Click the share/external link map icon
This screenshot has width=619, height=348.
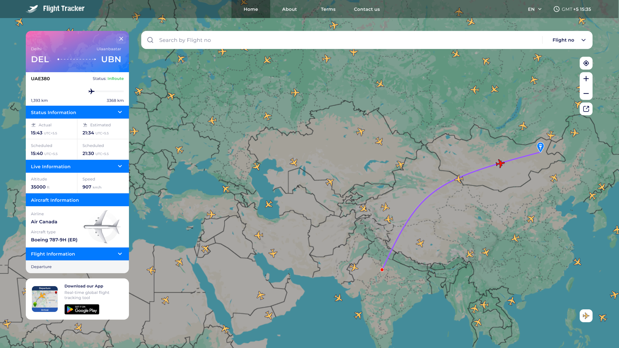point(586,109)
